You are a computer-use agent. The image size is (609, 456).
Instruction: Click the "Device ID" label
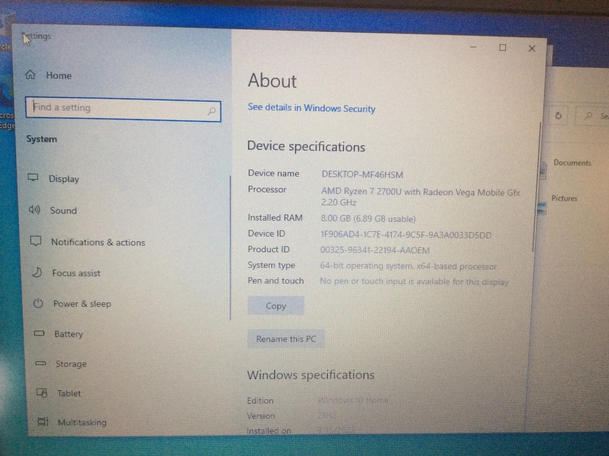[266, 233]
